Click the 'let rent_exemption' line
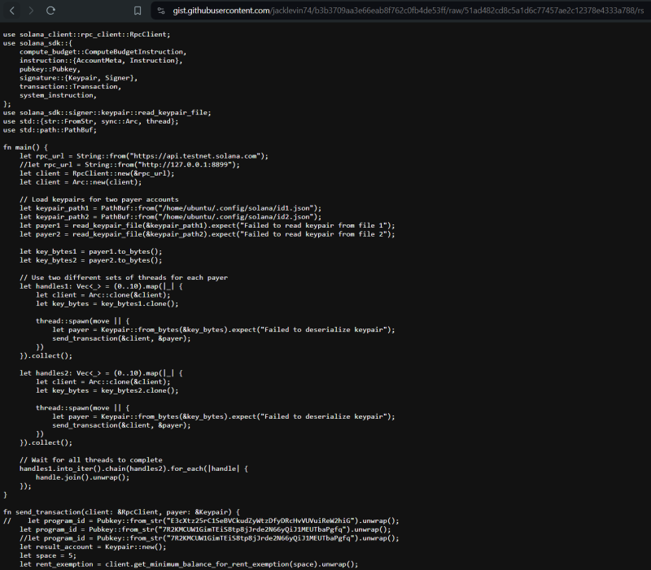651x570 pixels. [x=189, y=564]
